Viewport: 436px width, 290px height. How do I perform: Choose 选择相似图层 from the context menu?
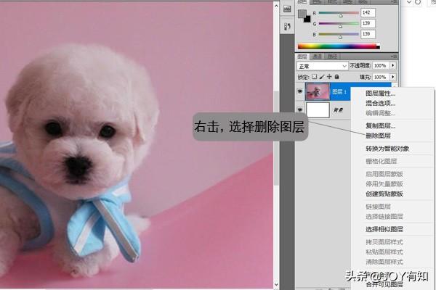pyautogui.click(x=384, y=229)
